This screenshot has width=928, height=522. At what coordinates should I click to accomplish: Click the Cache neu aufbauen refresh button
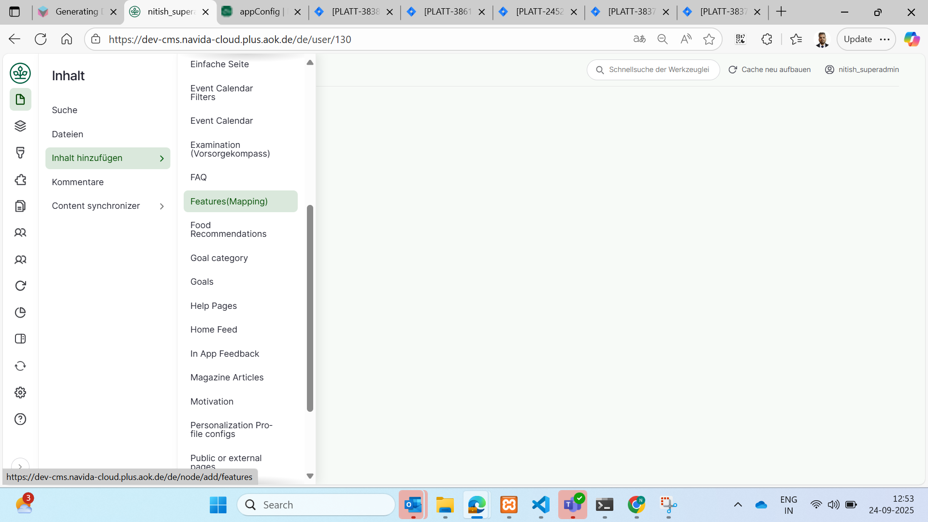pos(769,70)
